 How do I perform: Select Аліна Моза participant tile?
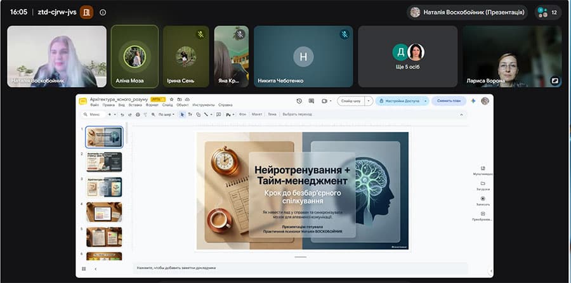coord(135,56)
